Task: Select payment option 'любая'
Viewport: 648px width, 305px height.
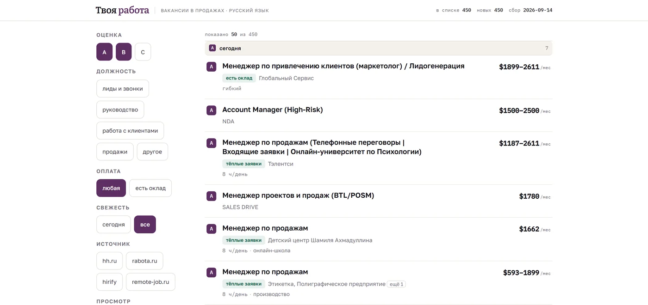Action: tap(111, 188)
